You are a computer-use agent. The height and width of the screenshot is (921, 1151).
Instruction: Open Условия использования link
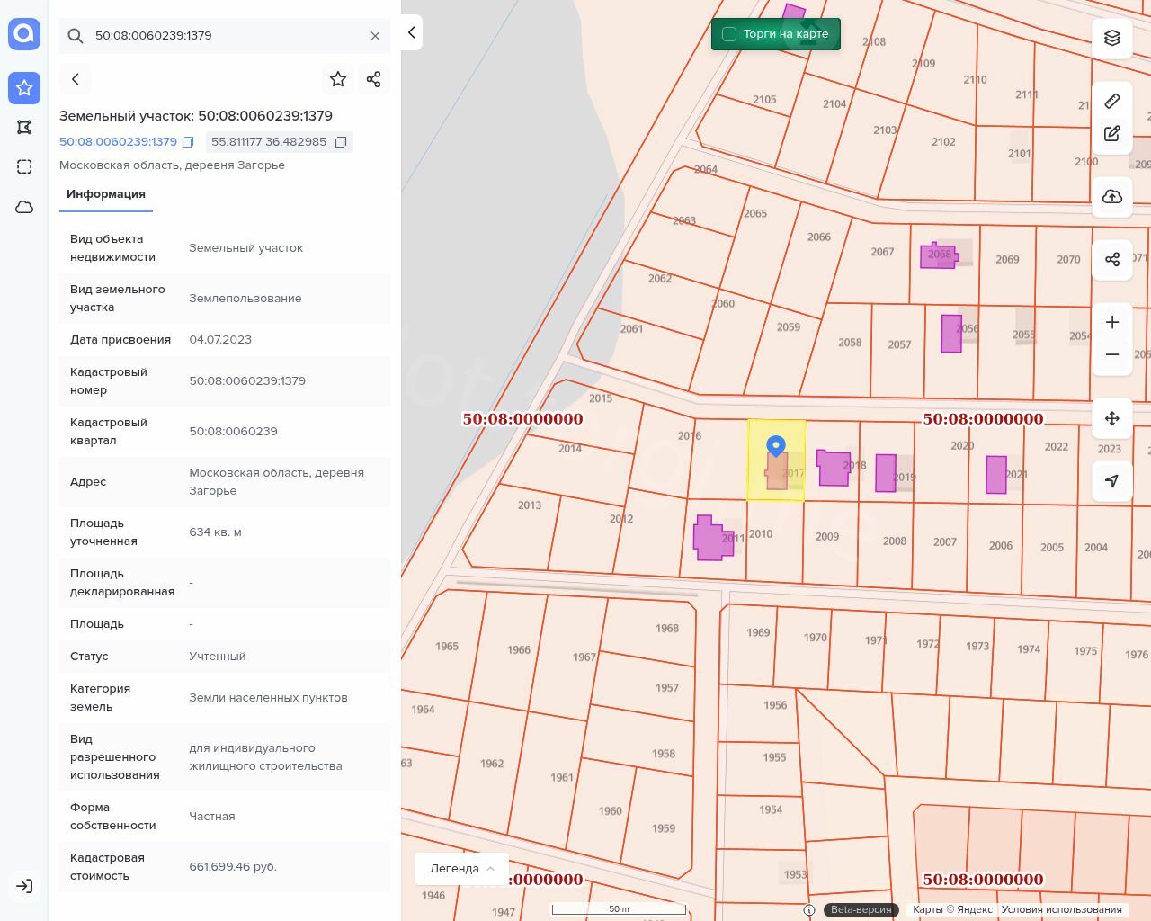pyautogui.click(x=1061, y=909)
